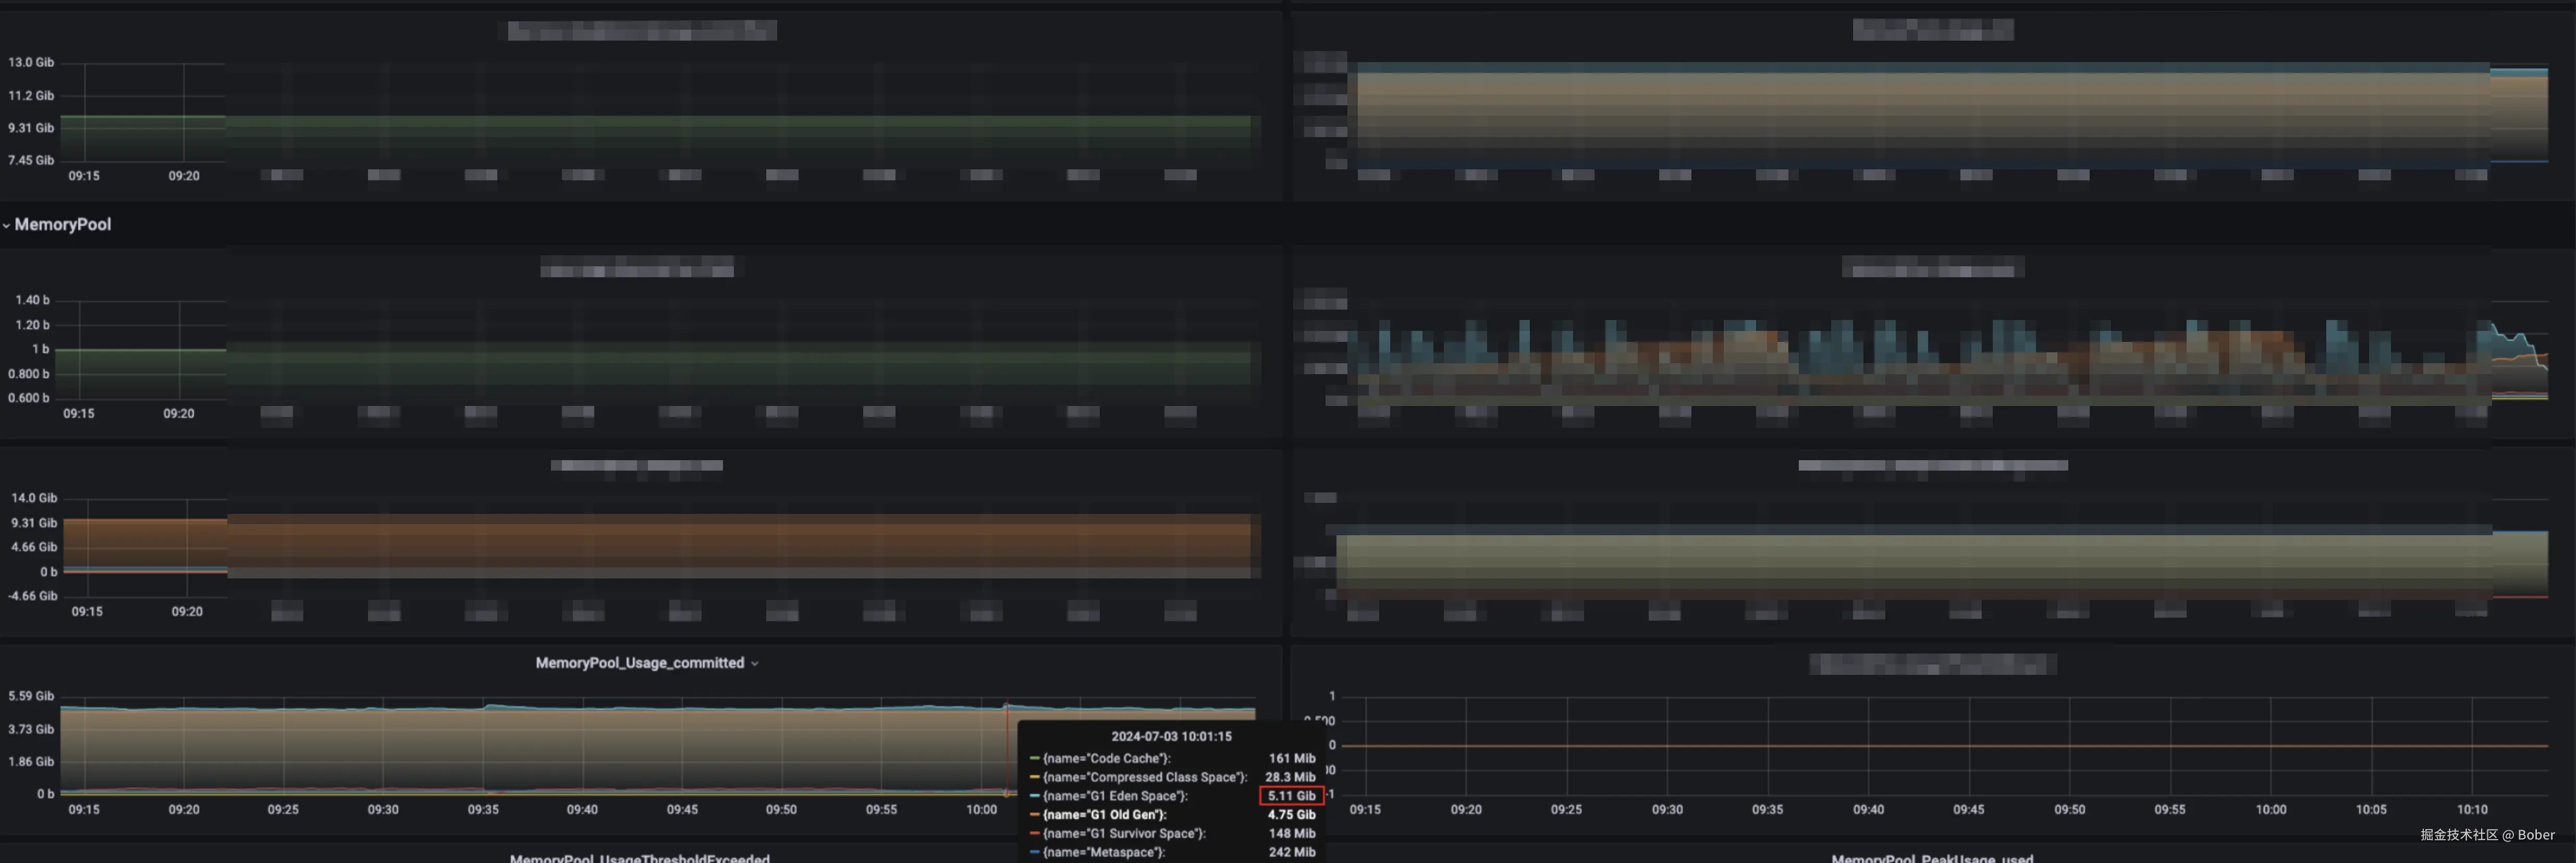Open MemoryPool_UsageThresholdExceeded panel title

pyautogui.click(x=639, y=857)
